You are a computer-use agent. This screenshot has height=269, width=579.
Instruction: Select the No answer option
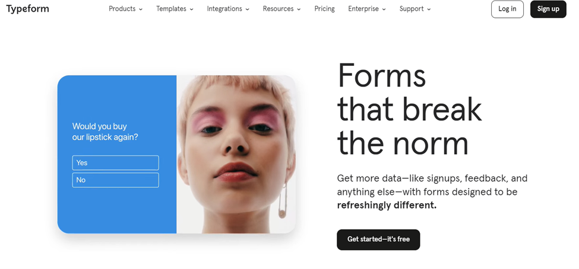(116, 180)
